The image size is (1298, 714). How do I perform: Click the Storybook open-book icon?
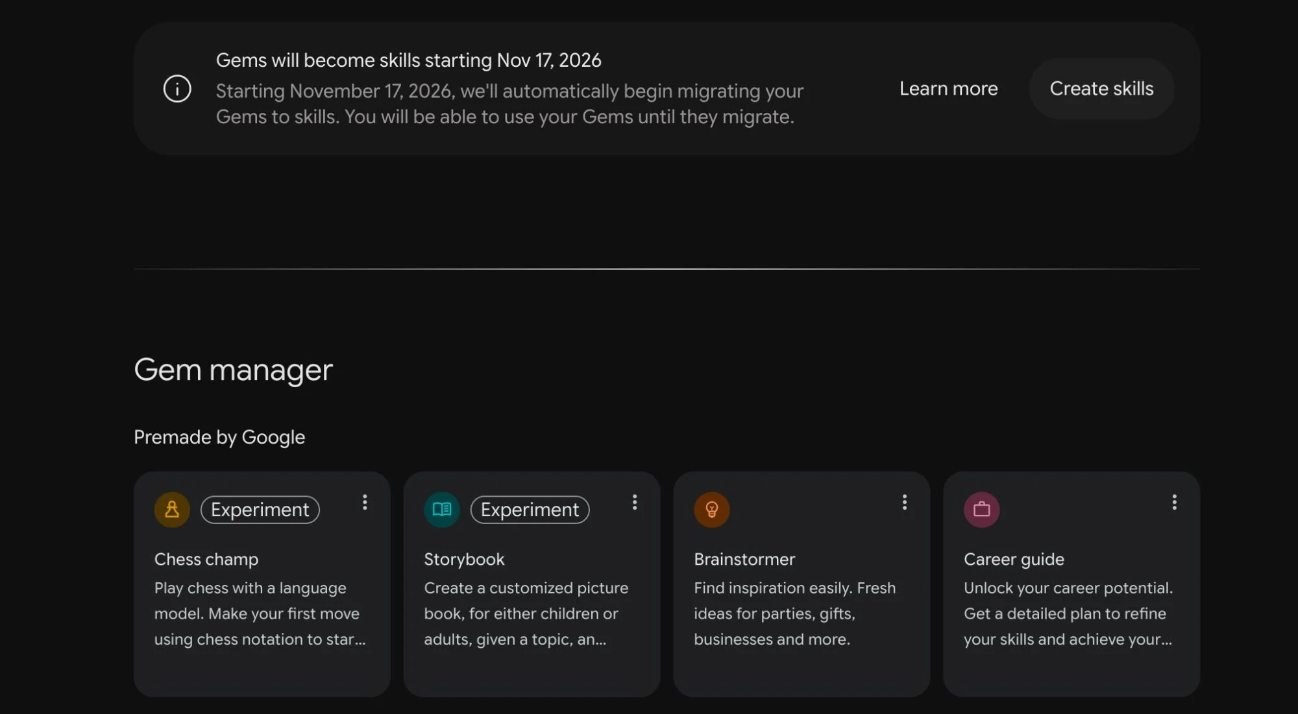(x=442, y=510)
